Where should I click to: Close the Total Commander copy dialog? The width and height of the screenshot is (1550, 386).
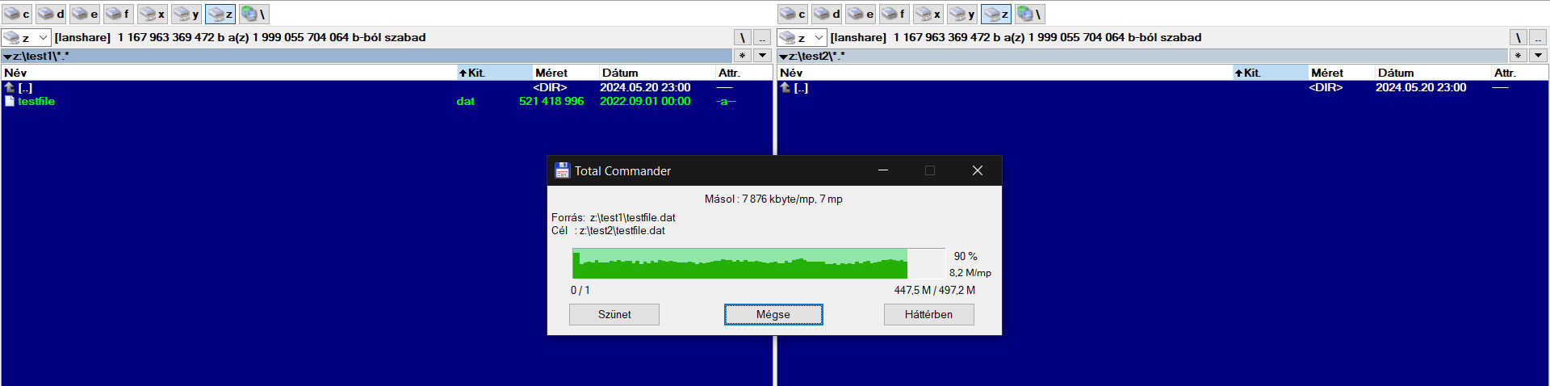pyautogui.click(x=977, y=170)
